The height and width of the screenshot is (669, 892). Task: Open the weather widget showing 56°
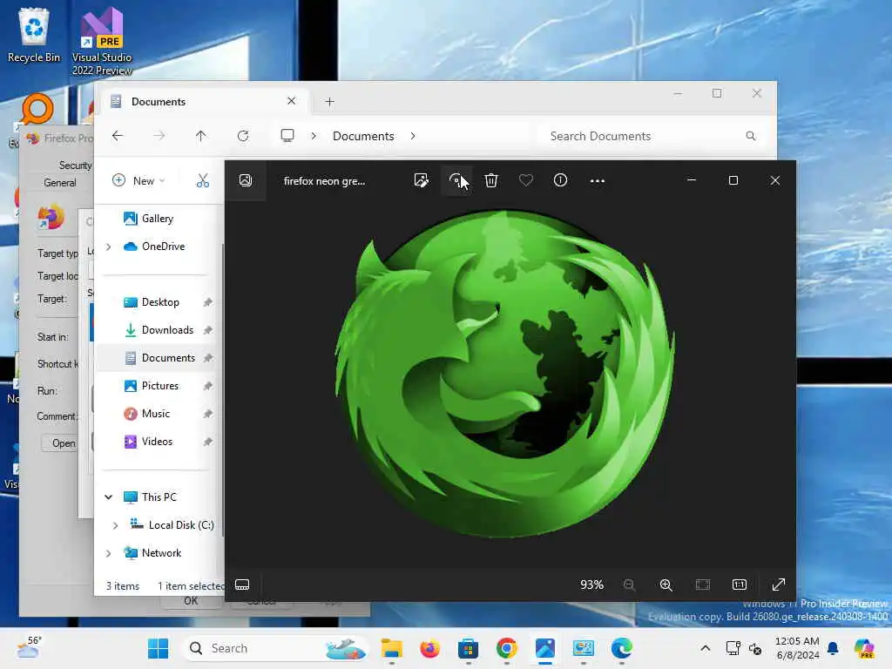click(x=29, y=648)
